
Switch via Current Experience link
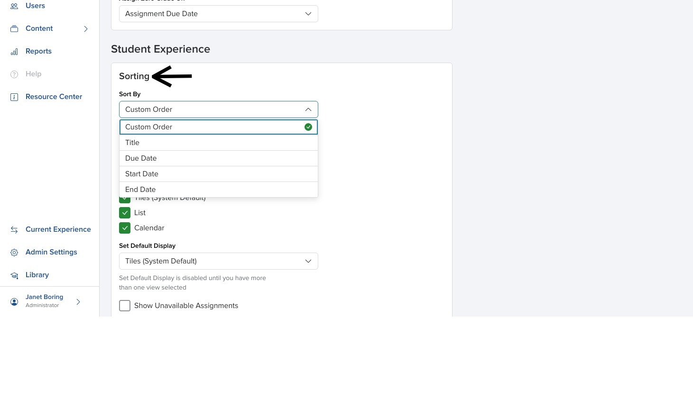tap(58, 229)
